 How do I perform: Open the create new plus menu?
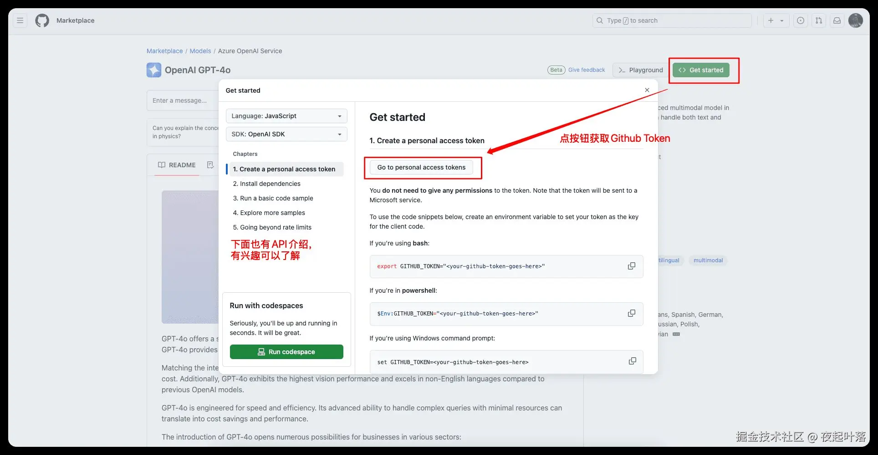point(776,20)
